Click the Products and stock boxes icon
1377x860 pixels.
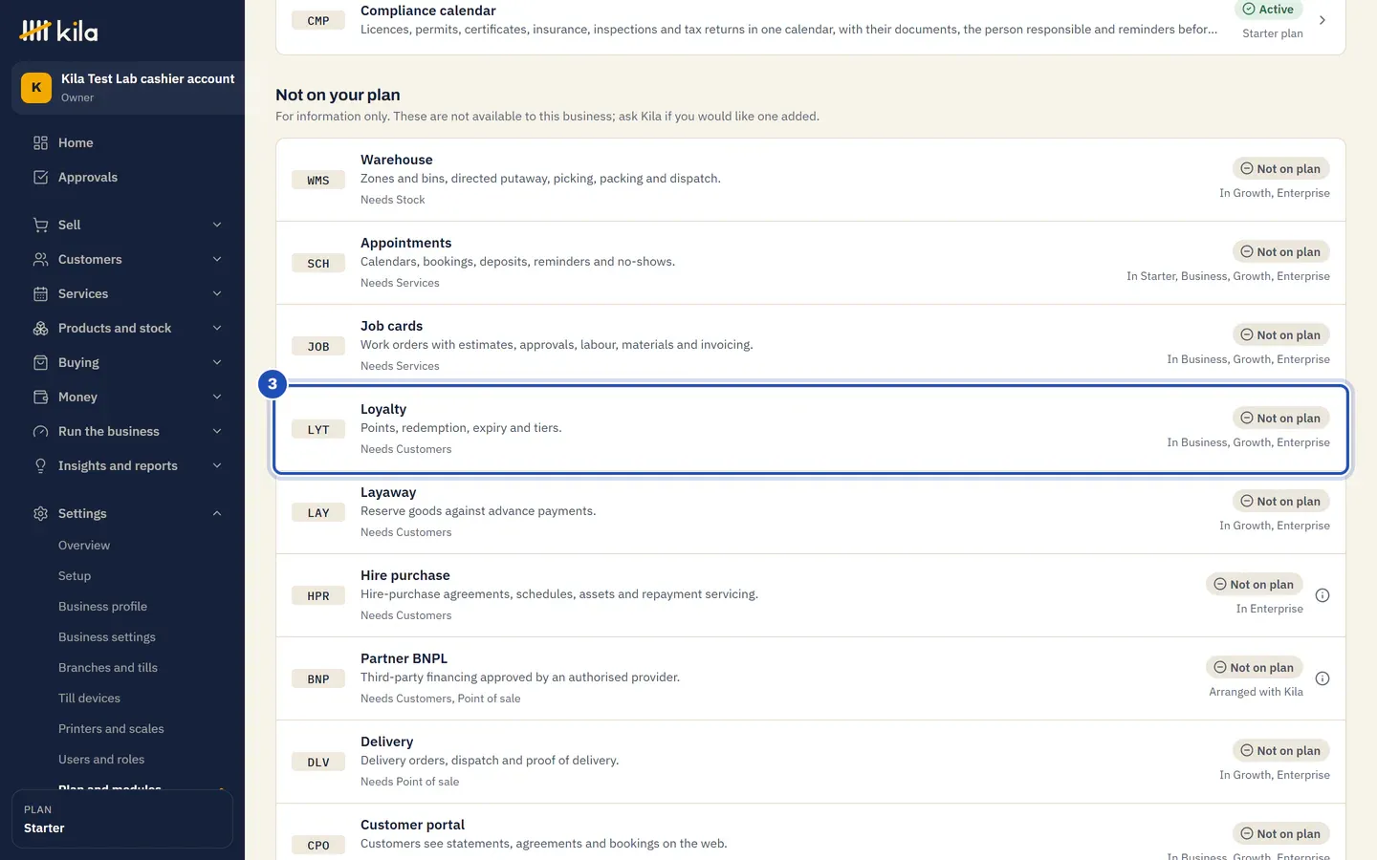(x=40, y=328)
